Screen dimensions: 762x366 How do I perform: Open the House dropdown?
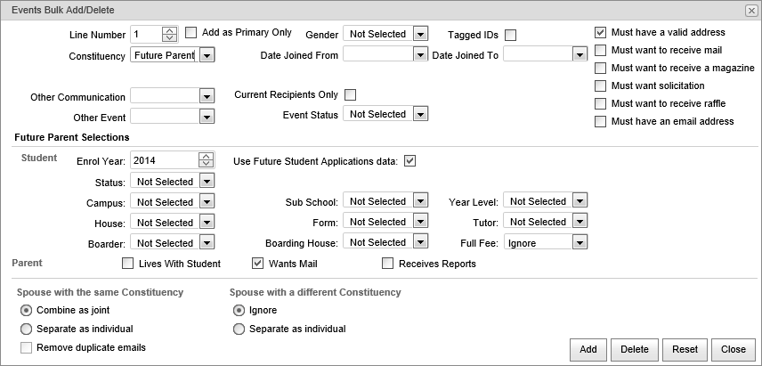pyautogui.click(x=207, y=223)
